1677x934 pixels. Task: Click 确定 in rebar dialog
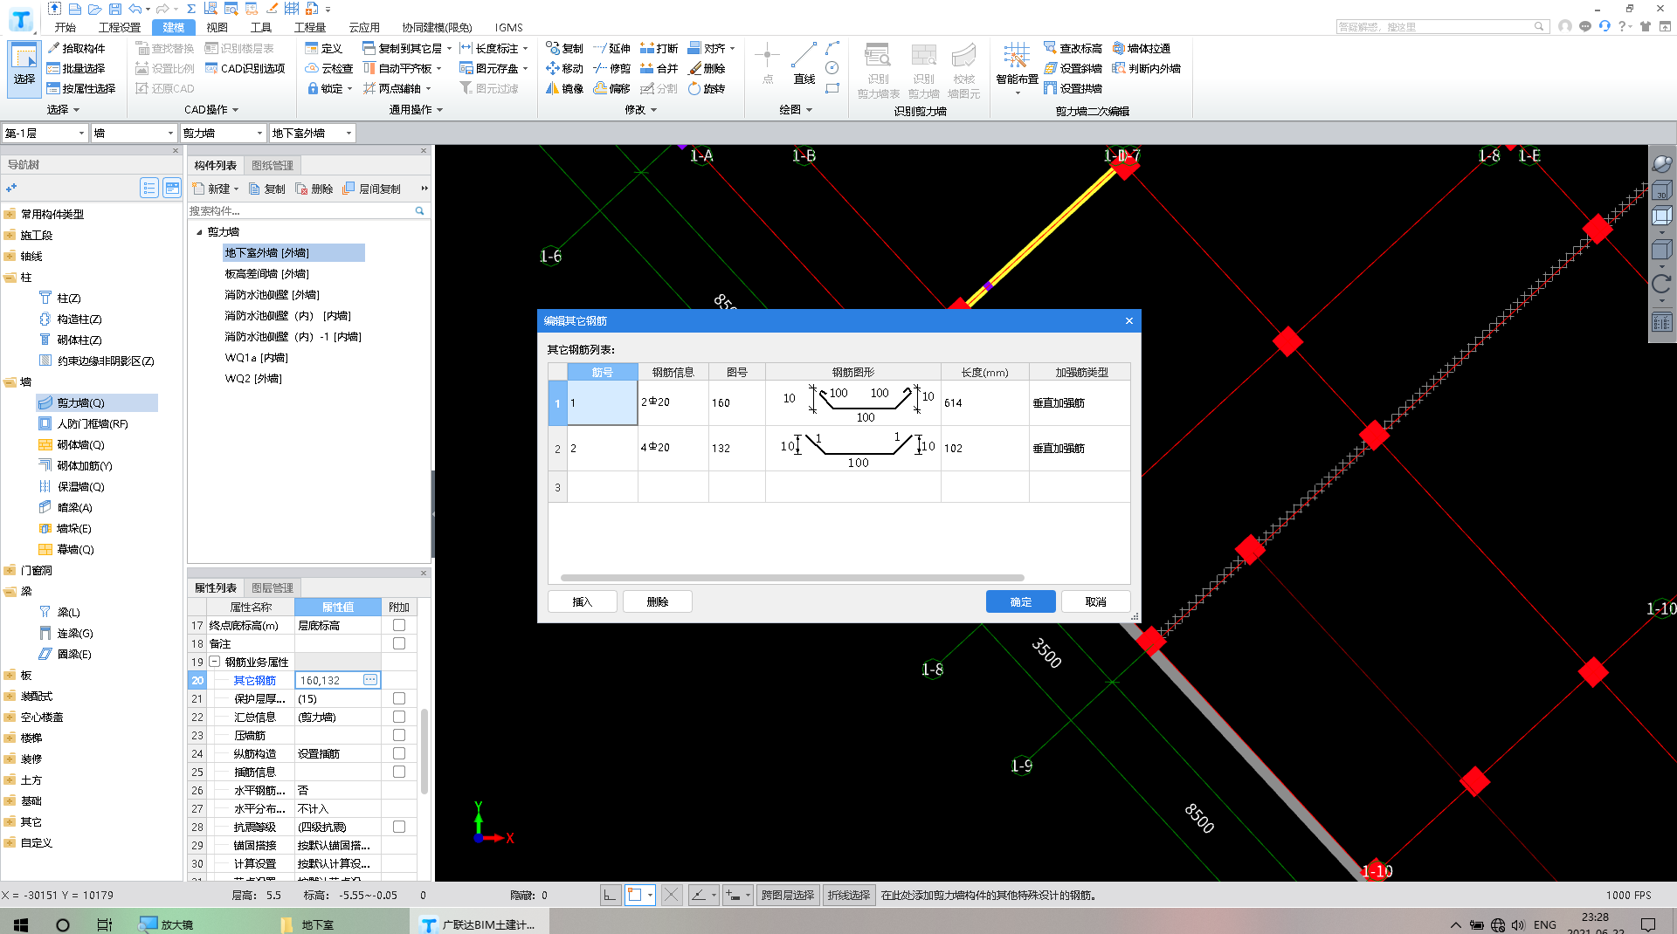click(1021, 601)
